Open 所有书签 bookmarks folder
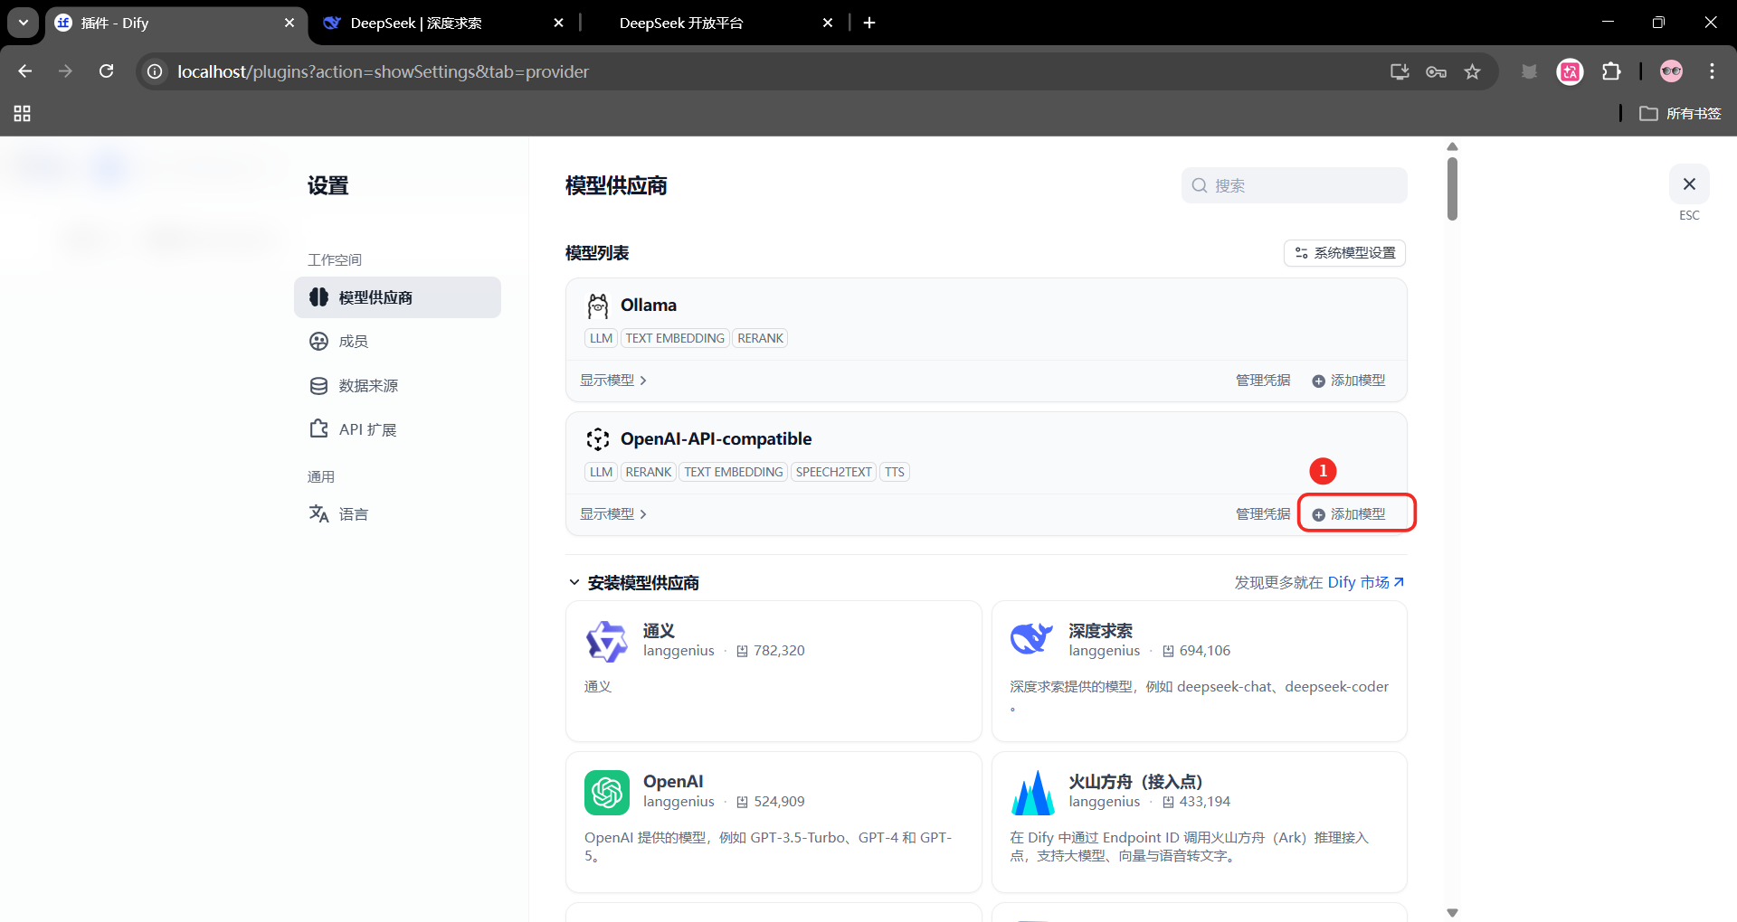 (x=1680, y=114)
